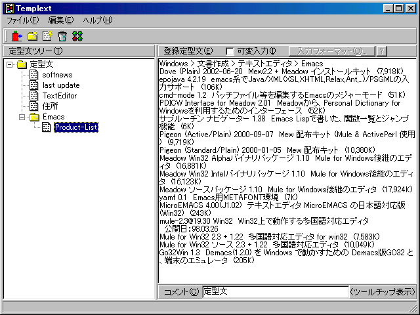Click the コメント text input field
Screen dimensions: 420x315
pyautogui.click(x=275, y=291)
